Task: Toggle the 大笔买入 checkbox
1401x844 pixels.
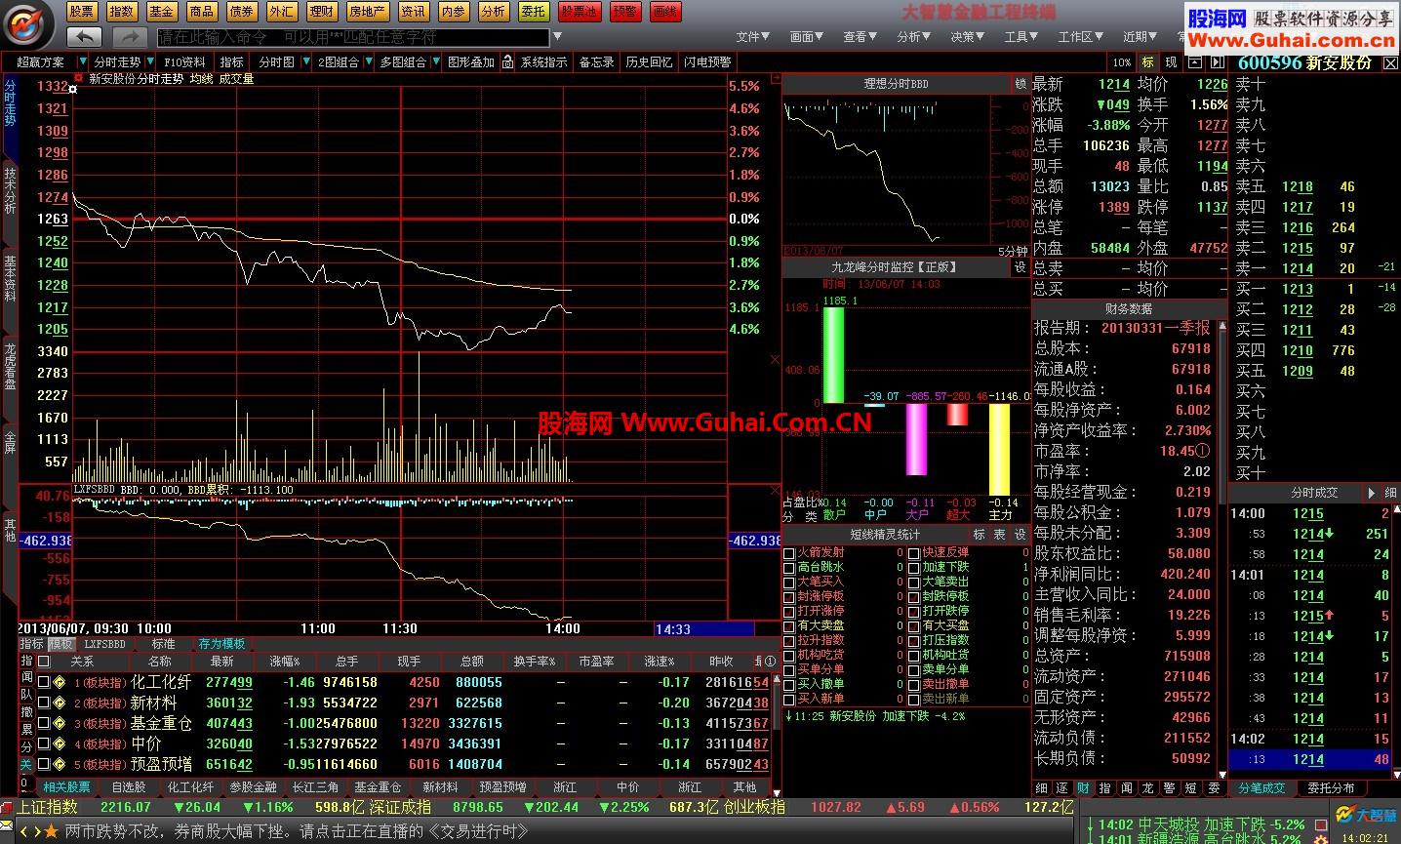Action: pyautogui.click(x=789, y=583)
